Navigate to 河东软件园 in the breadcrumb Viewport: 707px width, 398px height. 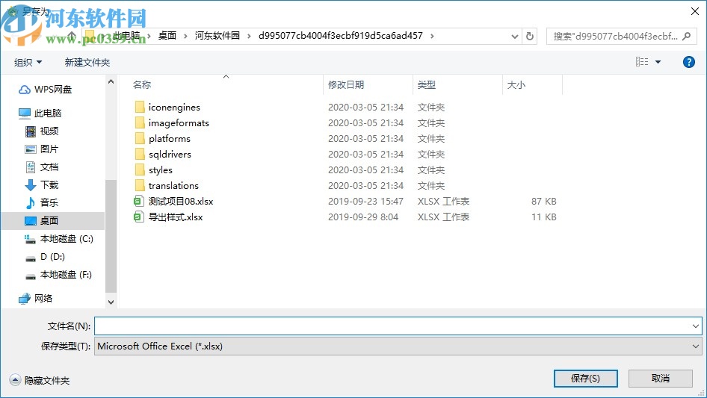pyautogui.click(x=217, y=36)
